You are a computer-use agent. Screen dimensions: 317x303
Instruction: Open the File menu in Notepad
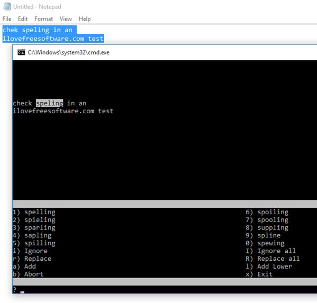pyautogui.click(x=7, y=19)
